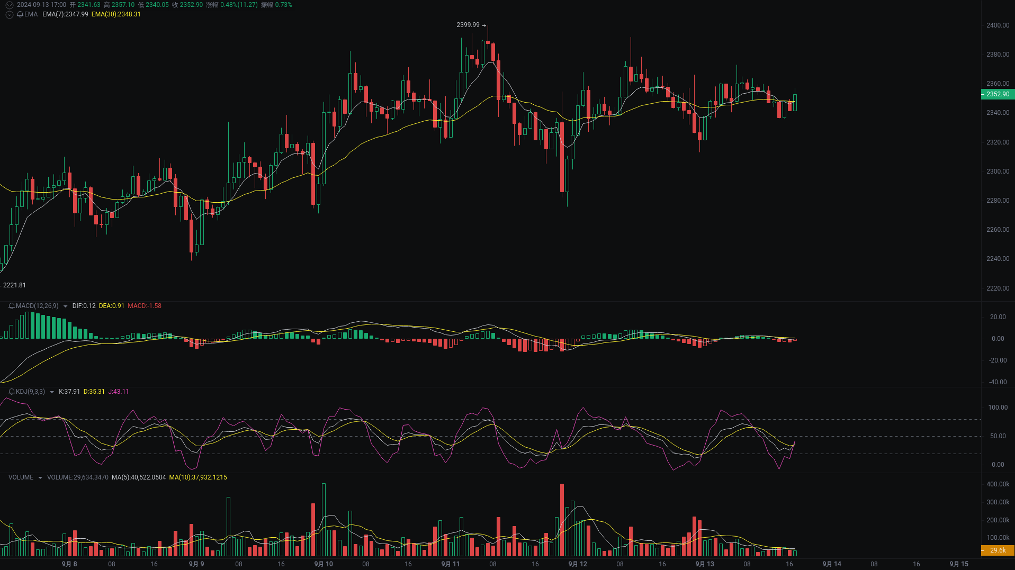Click the 2399.99 high price arrow marker
1015x570 pixels.
pos(469,25)
